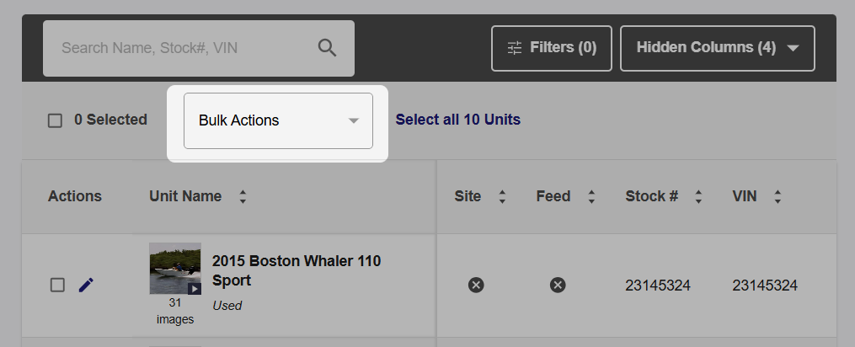Image resolution: width=855 pixels, height=347 pixels.
Task: Sort the Stock # column using arrows
Action: (x=698, y=196)
